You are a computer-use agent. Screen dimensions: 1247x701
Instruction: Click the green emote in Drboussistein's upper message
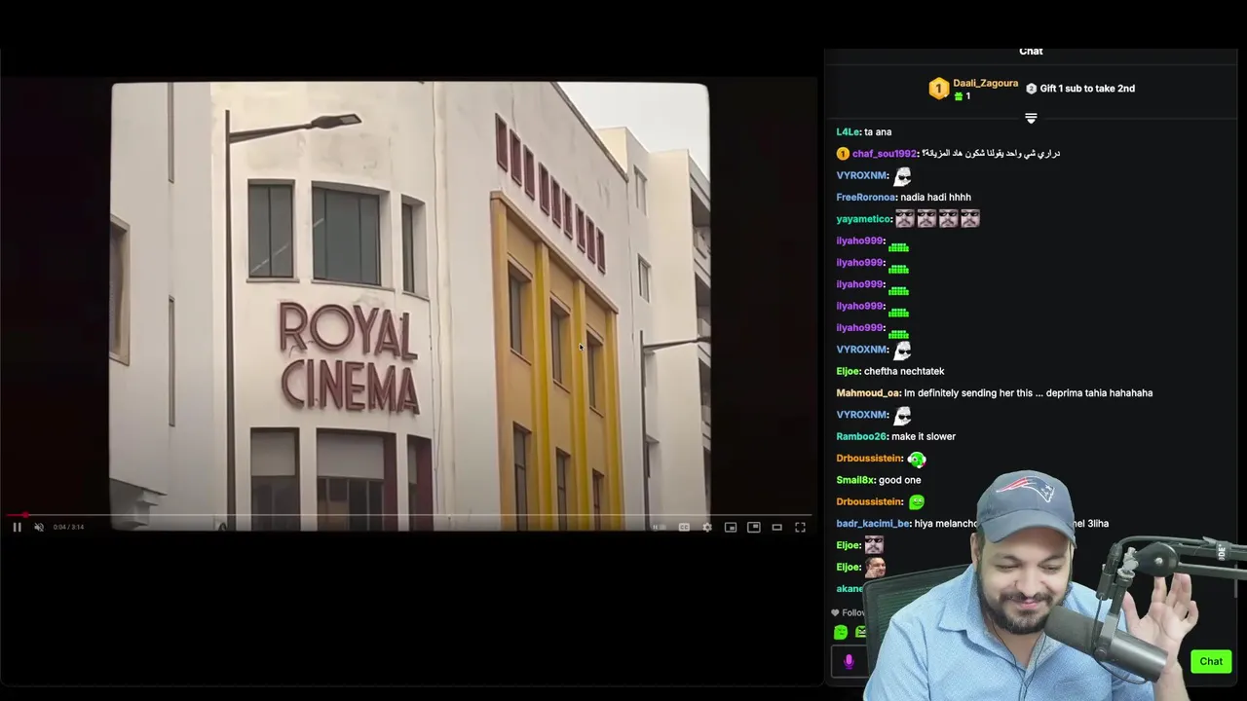tap(917, 459)
